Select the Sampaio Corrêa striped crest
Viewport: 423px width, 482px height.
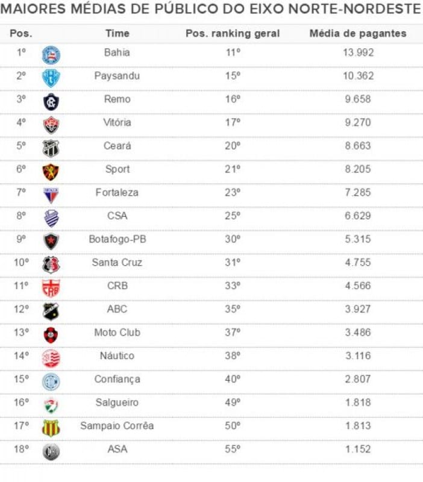point(51,428)
